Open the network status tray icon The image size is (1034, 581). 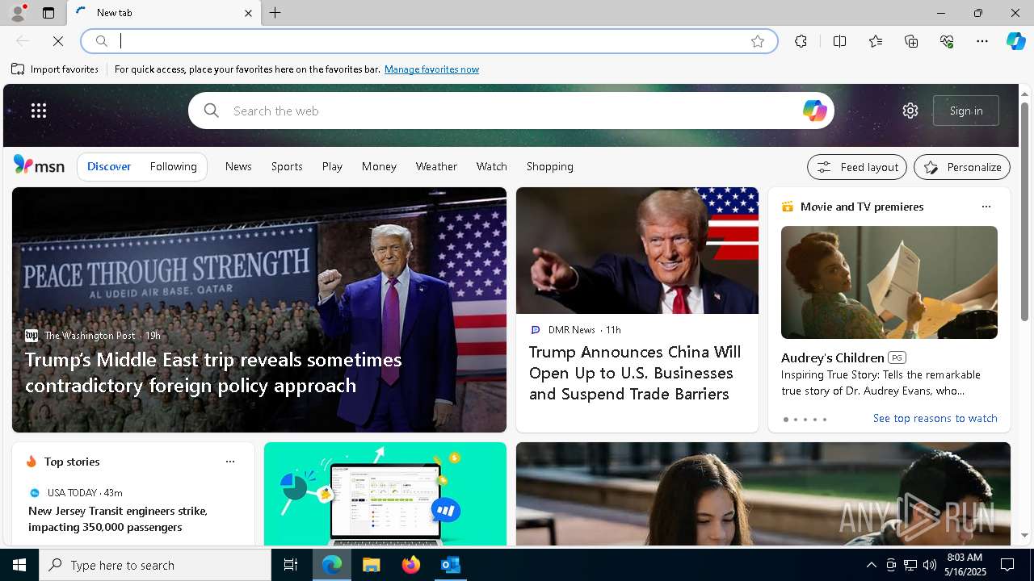click(910, 565)
